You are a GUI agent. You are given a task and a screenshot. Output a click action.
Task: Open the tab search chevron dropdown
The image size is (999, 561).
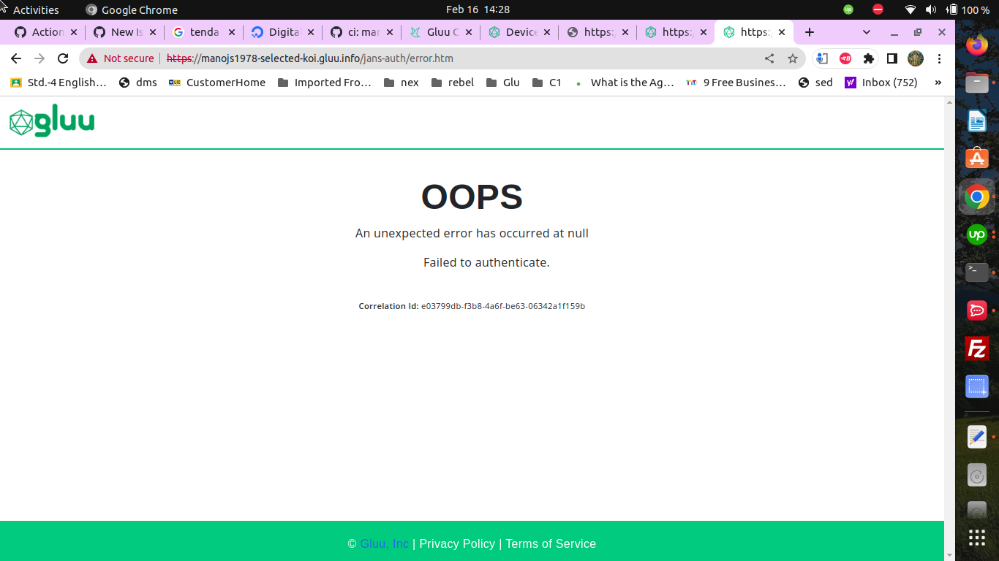point(866,32)
